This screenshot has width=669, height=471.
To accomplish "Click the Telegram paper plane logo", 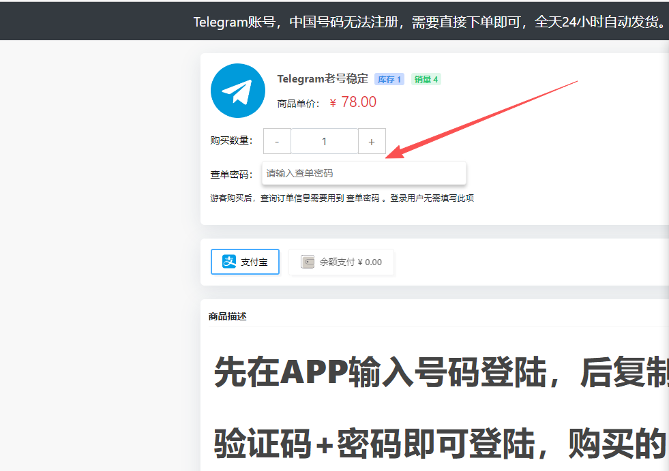I will click(237, 91).
